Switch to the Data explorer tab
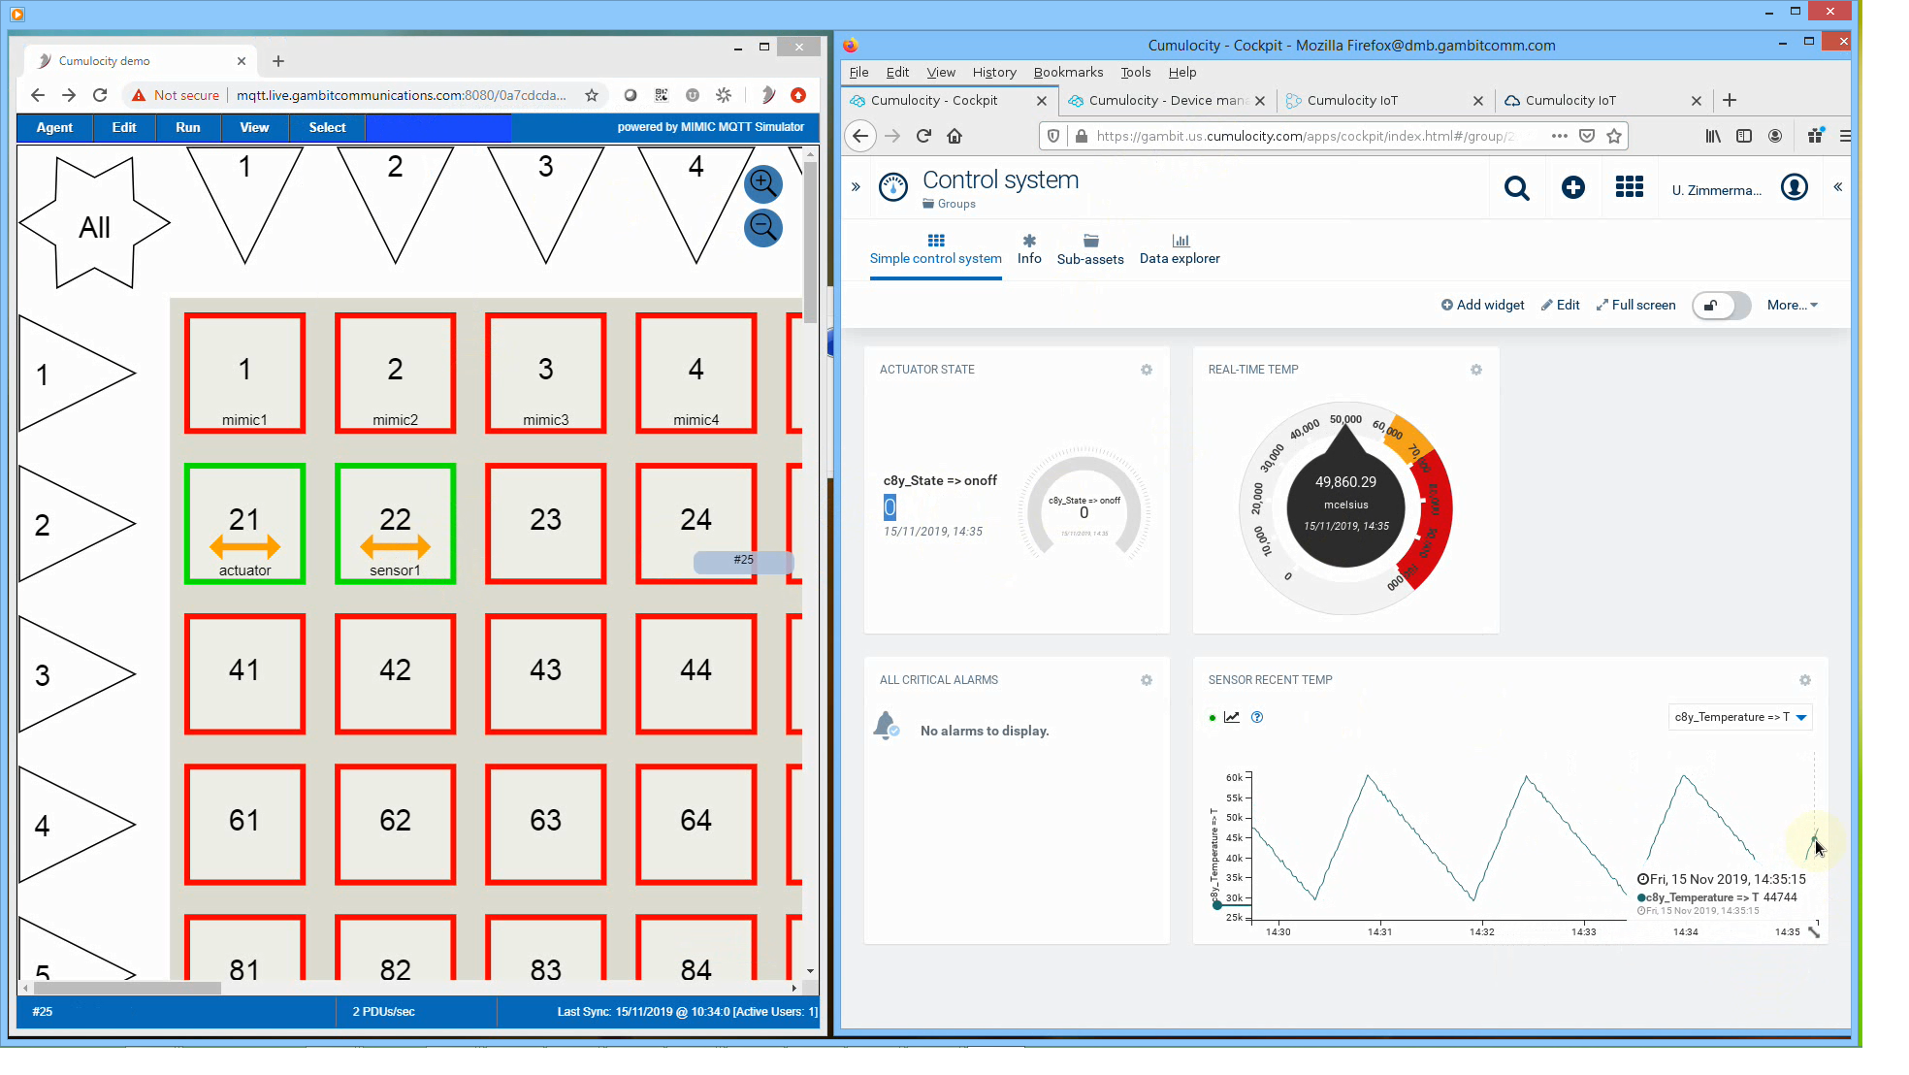This screenshot has width=1909, height=1075. pos(1180,249)
